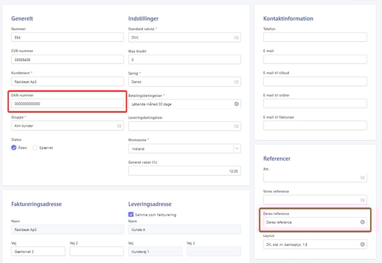The image size is (382, 263).
Task: Open the Sprog lookup icon
Action: (236, 82)
